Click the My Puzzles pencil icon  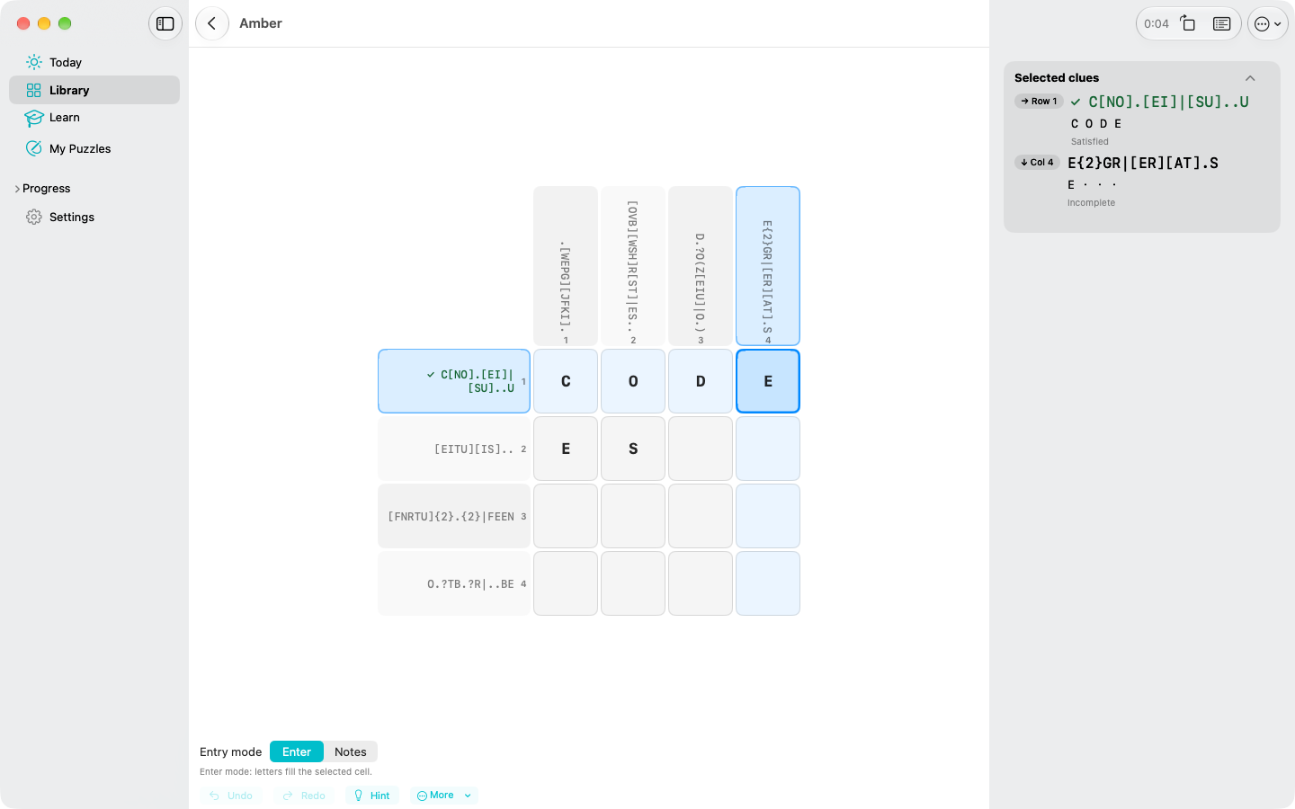[x=34, y=148]
